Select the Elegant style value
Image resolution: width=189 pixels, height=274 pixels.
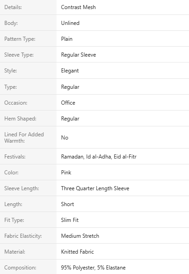(x=70, y=71)
